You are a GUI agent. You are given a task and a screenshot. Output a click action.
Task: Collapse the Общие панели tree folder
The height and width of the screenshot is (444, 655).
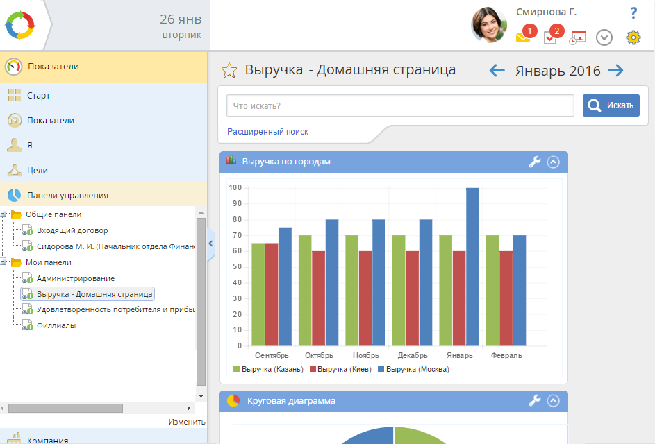(3, 214)
